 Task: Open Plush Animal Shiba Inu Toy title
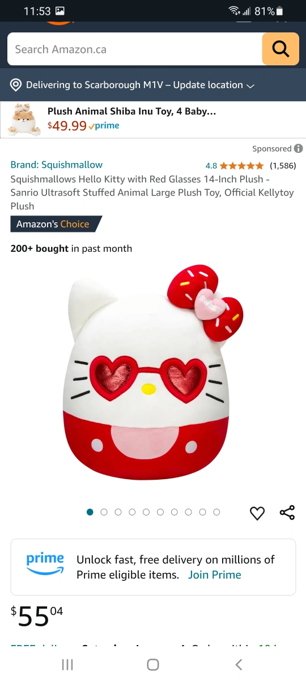pos(131,111)
